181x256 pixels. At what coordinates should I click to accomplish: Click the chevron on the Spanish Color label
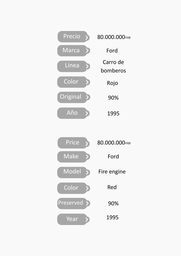click(87, 82)
